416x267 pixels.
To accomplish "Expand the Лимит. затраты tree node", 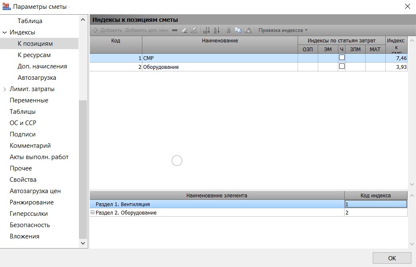I will (5, 89).
